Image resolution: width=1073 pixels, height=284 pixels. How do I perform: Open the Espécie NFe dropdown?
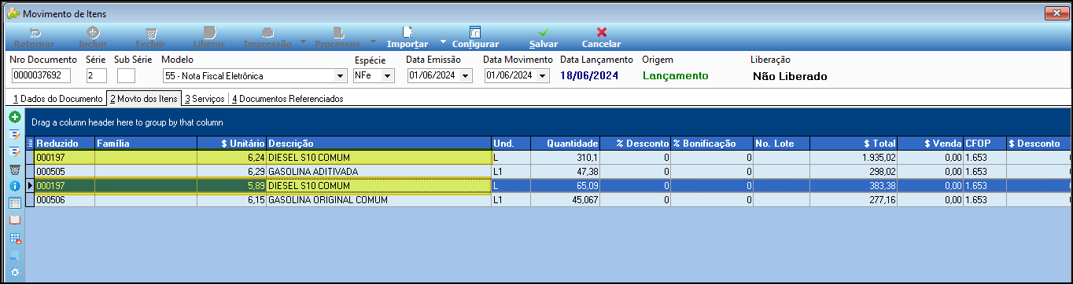click(387, 76)
